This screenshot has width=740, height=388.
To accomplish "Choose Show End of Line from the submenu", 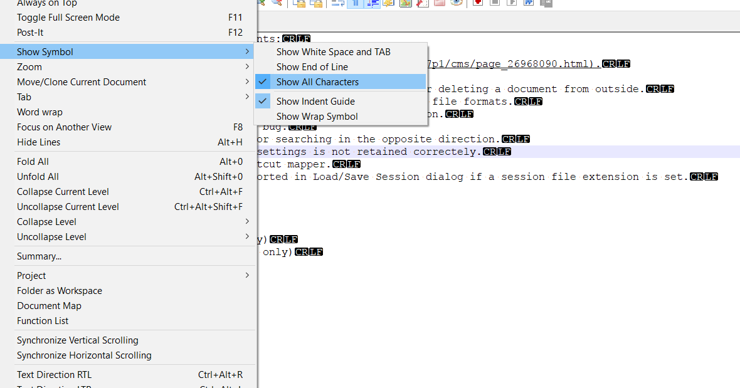I will [312, 66].
